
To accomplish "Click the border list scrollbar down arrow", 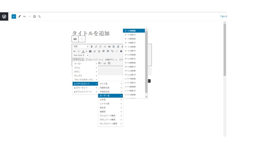I will tap(146, 96).
